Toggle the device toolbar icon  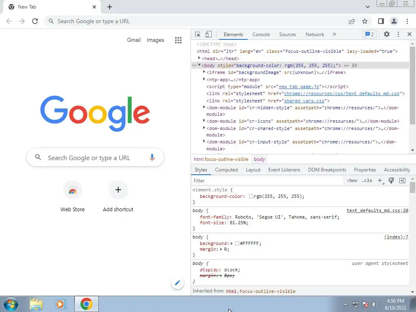(208, 34)
